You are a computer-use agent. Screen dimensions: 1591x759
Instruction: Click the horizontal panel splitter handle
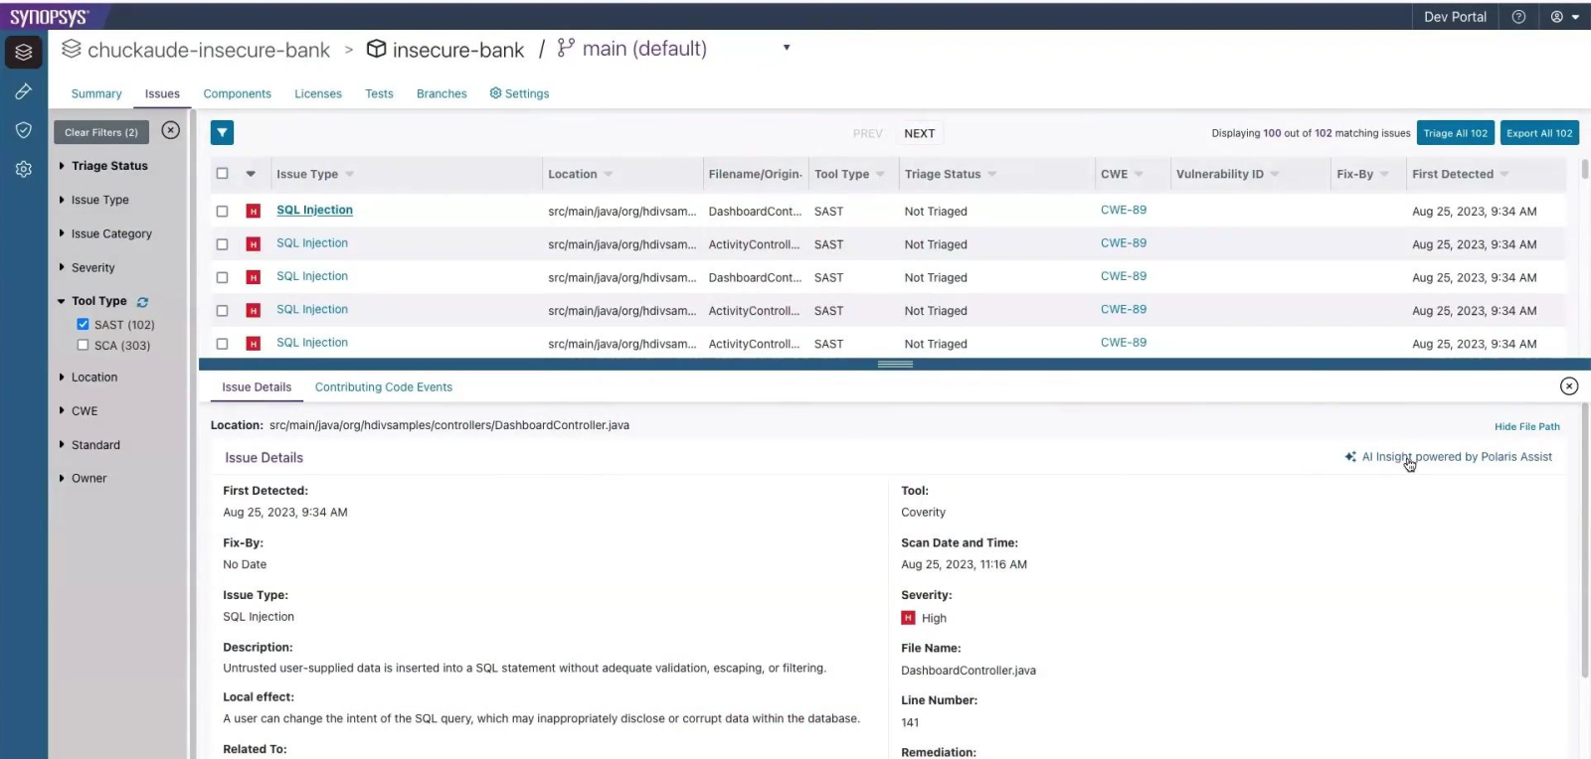895,365
